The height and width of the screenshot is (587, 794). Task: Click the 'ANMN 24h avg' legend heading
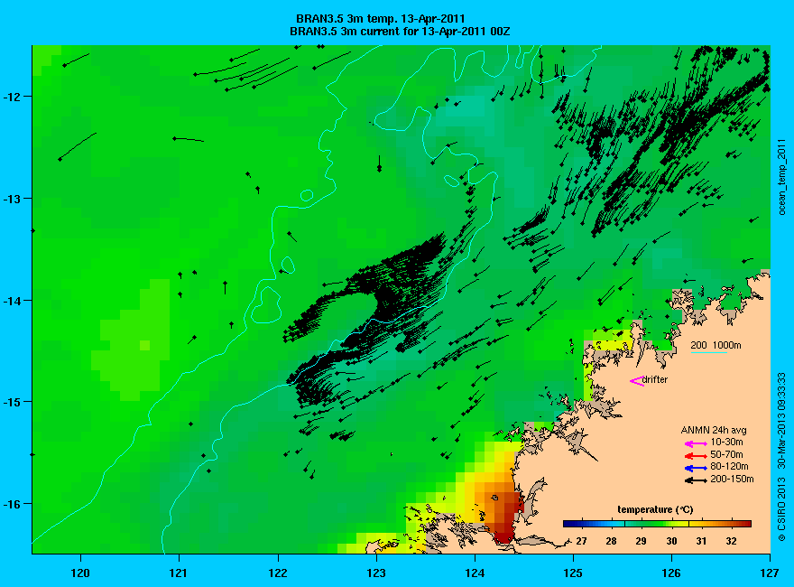tap(714, 431)
